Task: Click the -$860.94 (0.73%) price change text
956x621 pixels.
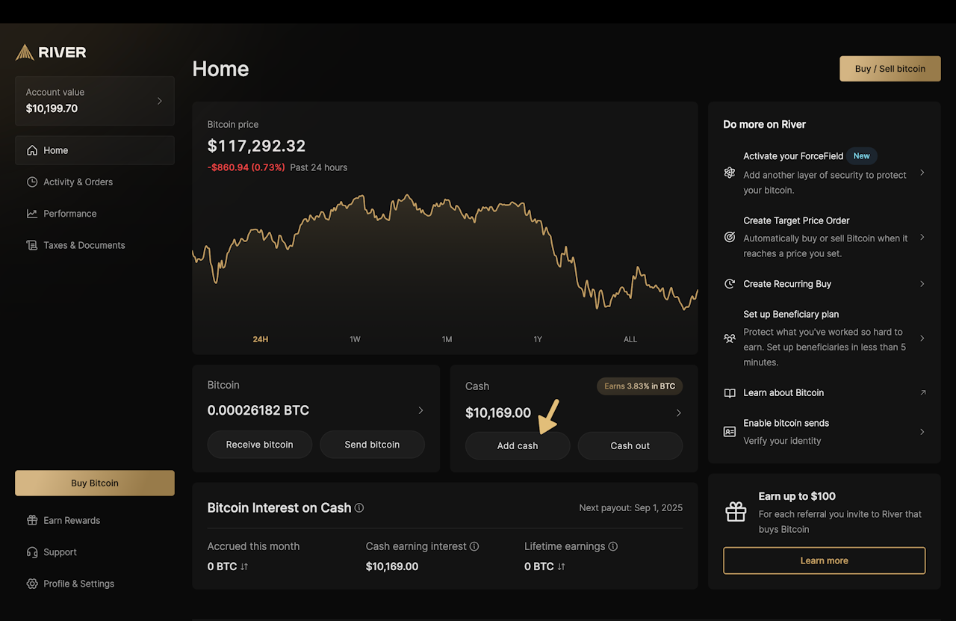Action: pos(246,167)
